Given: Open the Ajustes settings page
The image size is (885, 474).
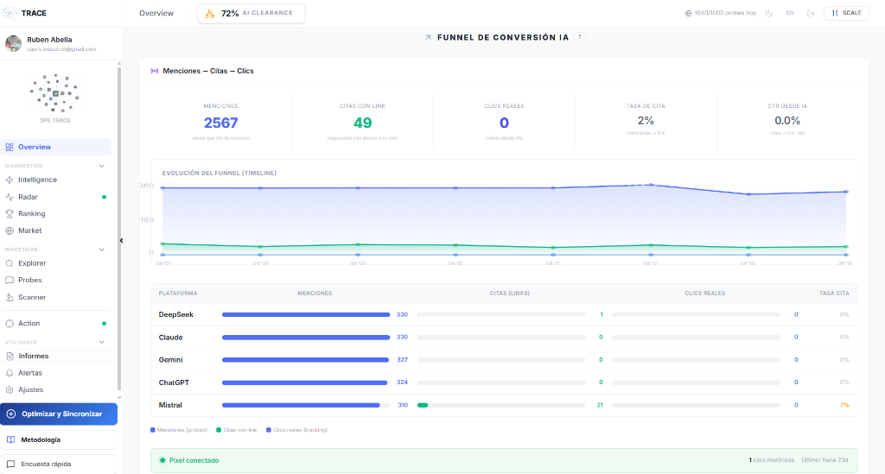Looking at the screenshot, I should (30, 389).
